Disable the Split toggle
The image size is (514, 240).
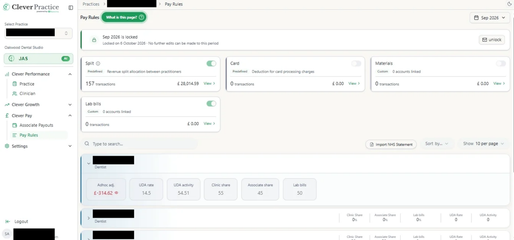tap(211, 64)
